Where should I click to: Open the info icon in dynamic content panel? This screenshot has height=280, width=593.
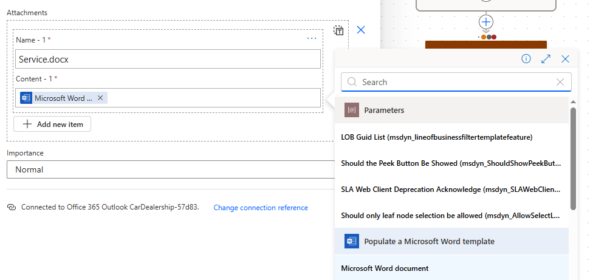tap(526, 59)
